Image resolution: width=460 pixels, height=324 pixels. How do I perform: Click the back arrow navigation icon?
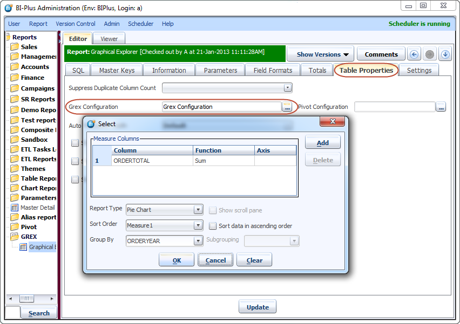414,54
